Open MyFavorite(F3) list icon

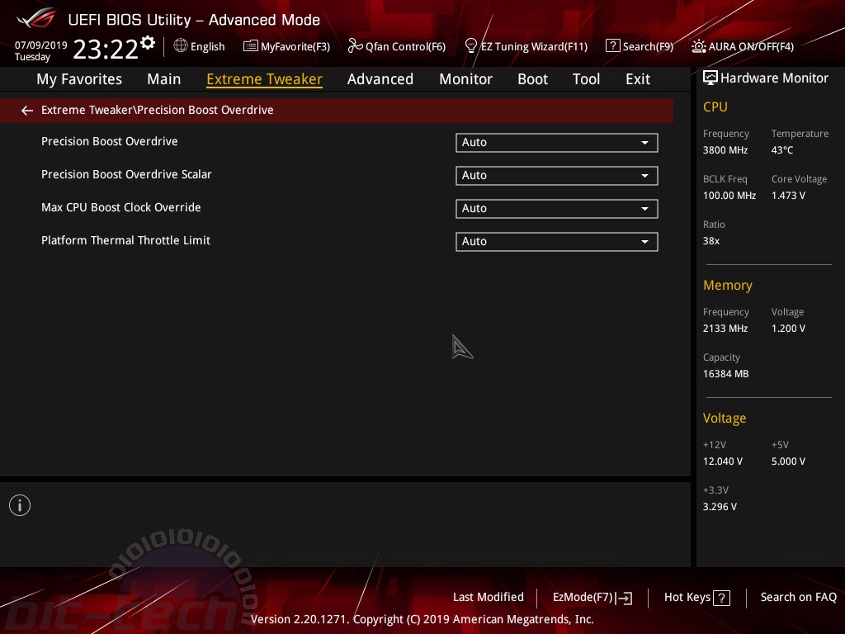[x=250, y=46]
